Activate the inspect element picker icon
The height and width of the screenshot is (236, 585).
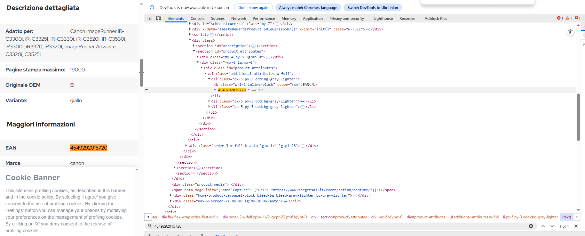(x=149, y=18)
